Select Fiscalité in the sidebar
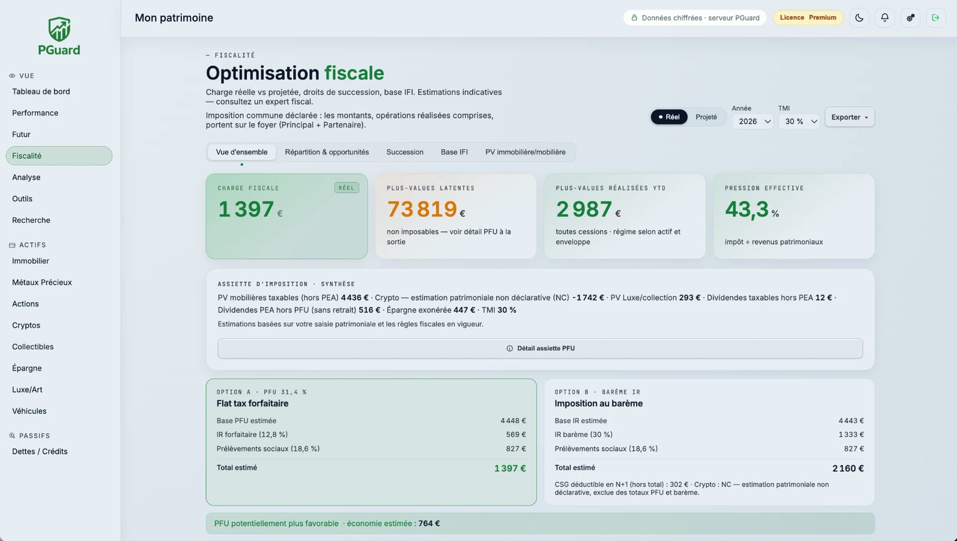The image size is (957, 541). coord(59,156)
